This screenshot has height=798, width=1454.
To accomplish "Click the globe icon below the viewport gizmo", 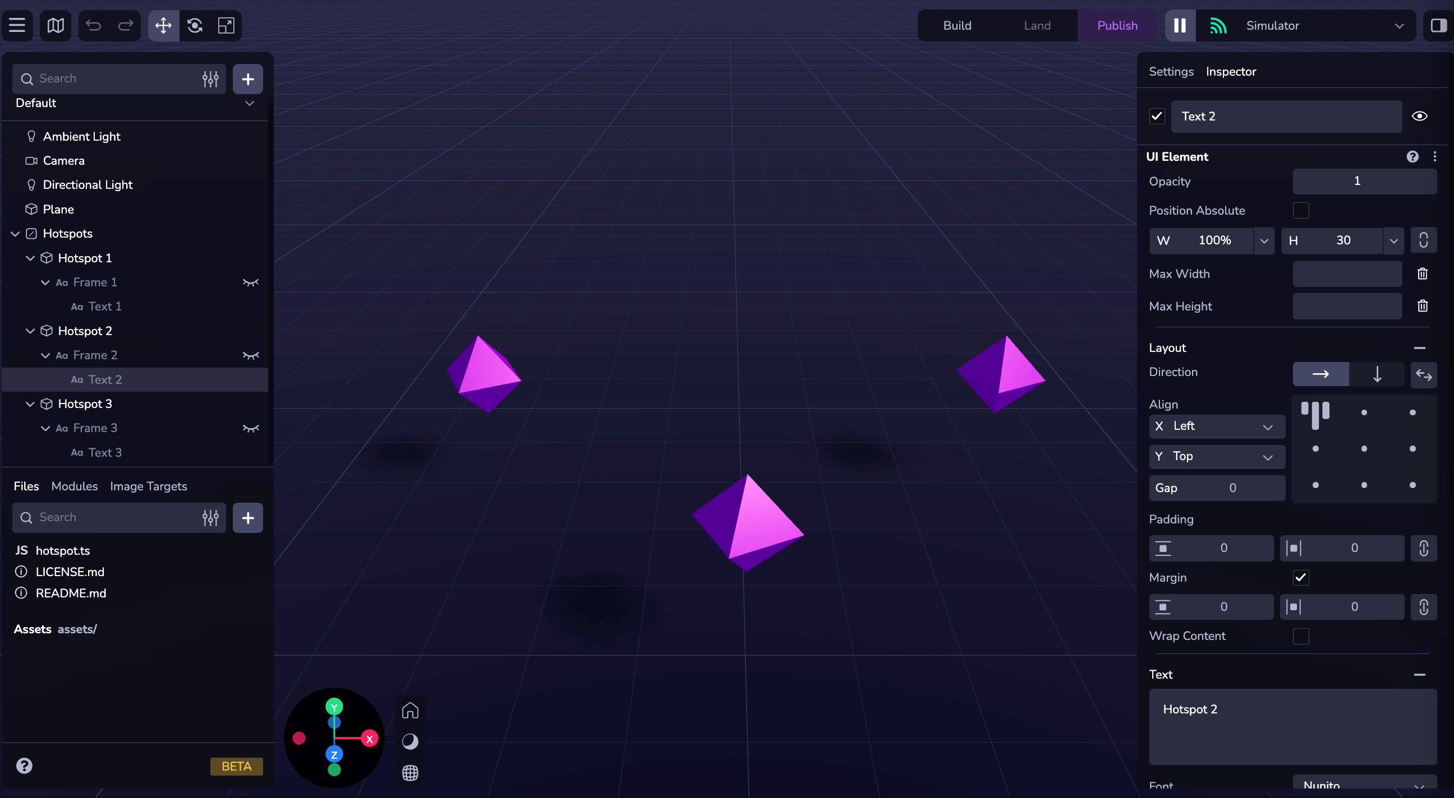I will click(x=410, y=773).
